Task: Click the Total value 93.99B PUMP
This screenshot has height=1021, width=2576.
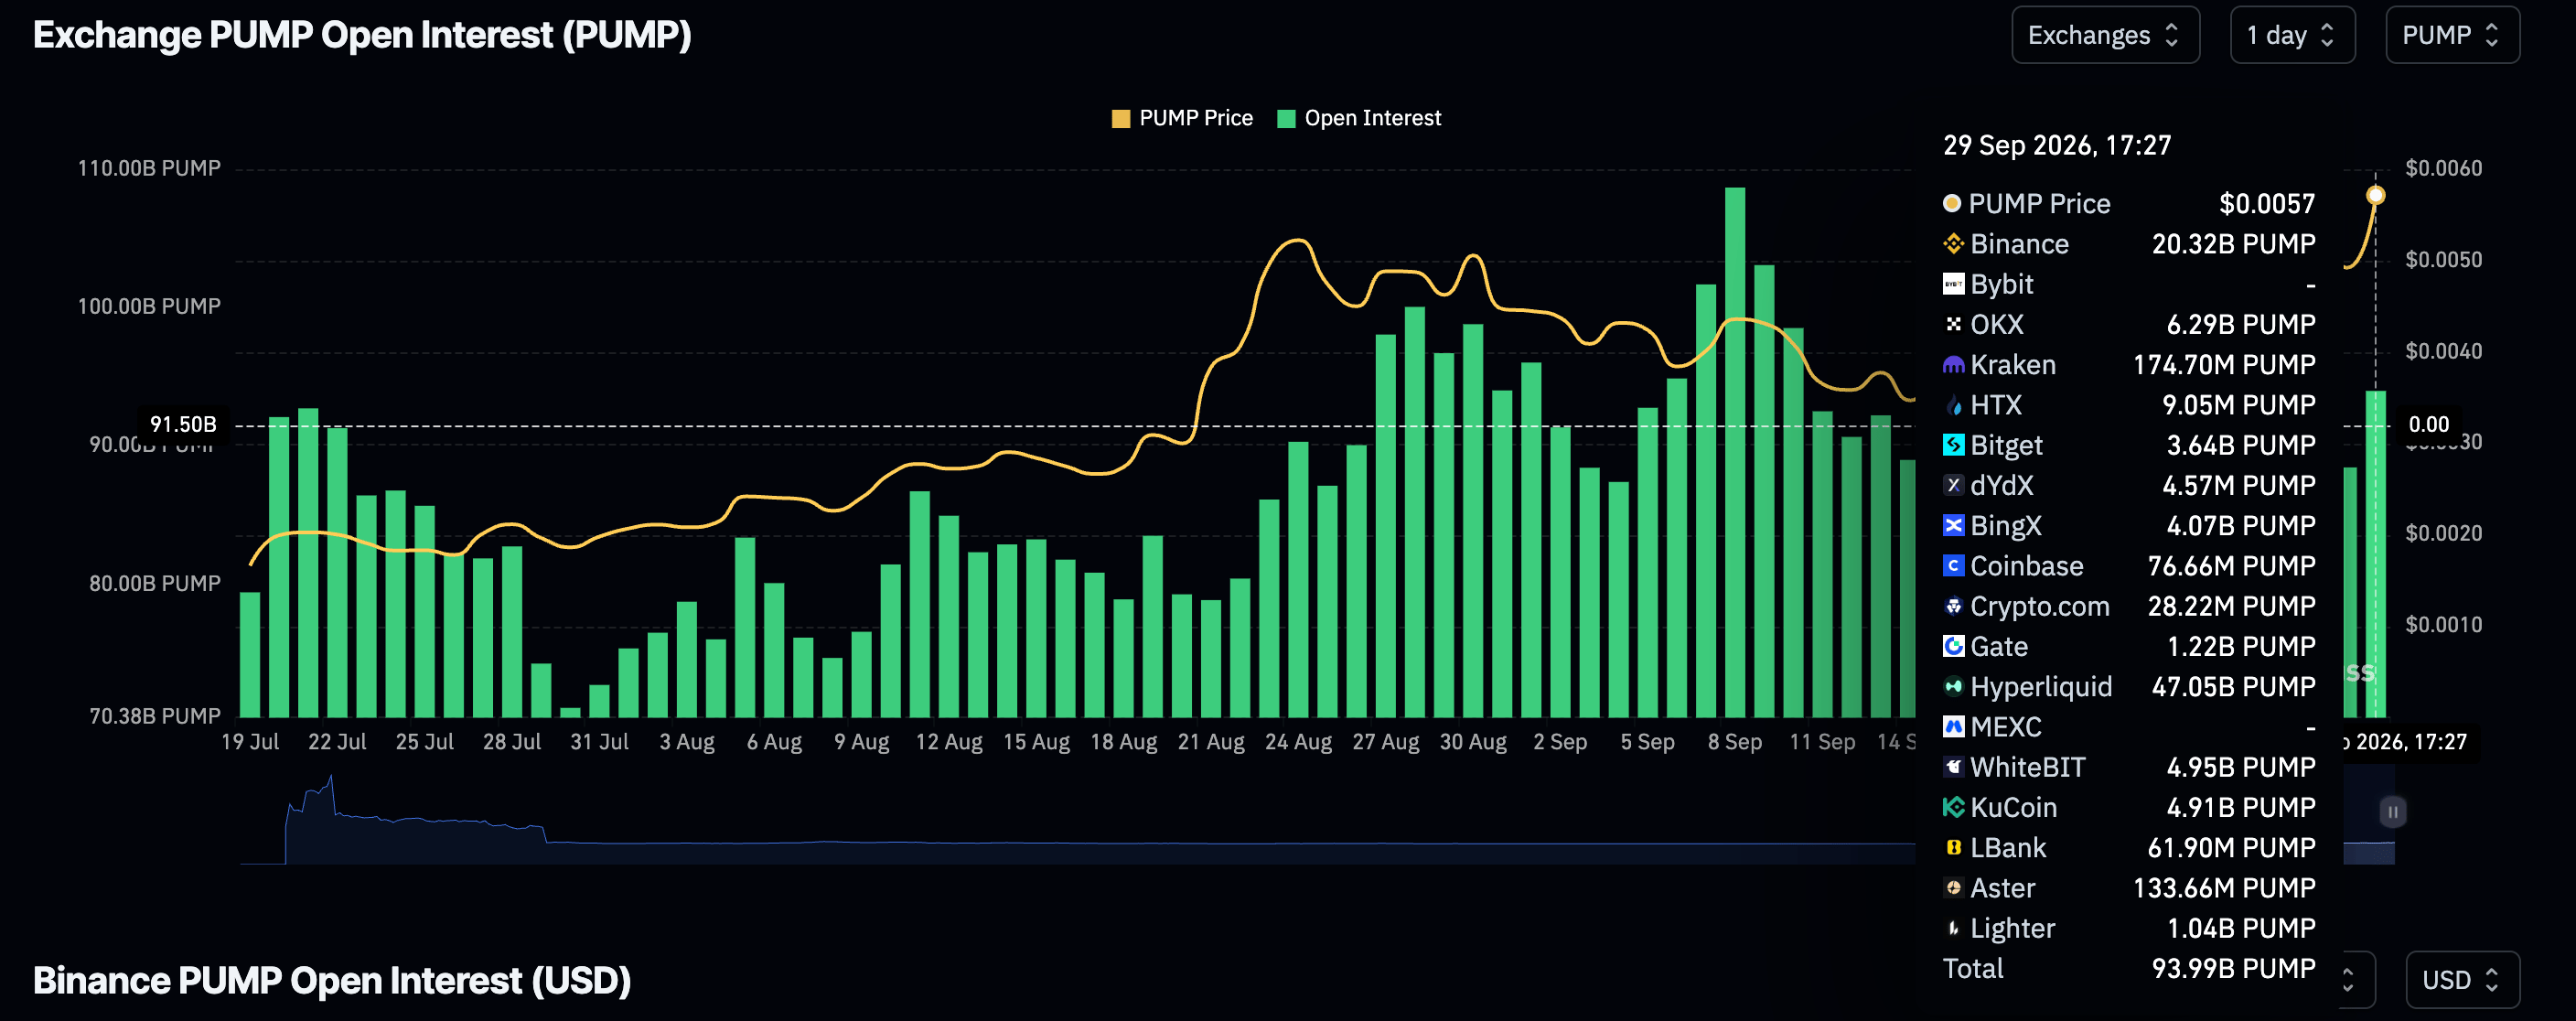Action: coord(2233,968)
